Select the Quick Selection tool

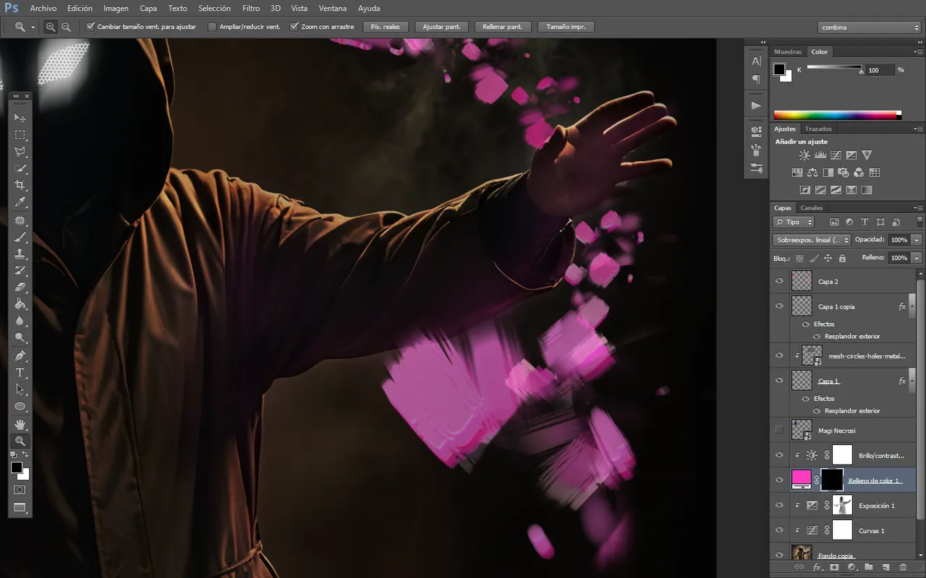[x=20, y=168]
